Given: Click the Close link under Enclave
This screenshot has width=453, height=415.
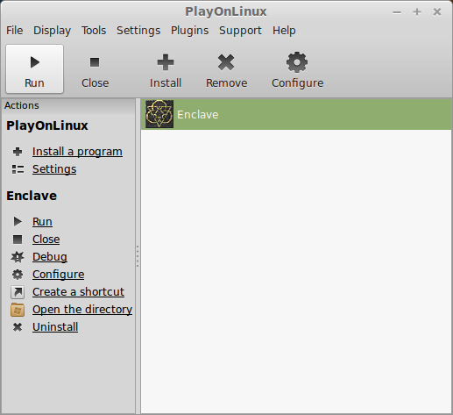Looking at the screenshot, I should pyautogui.click(x=46, y=240).
